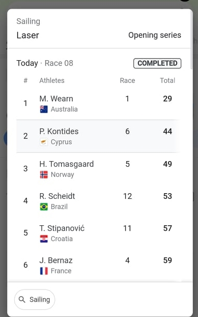Click the Total column header

[167, 81]
